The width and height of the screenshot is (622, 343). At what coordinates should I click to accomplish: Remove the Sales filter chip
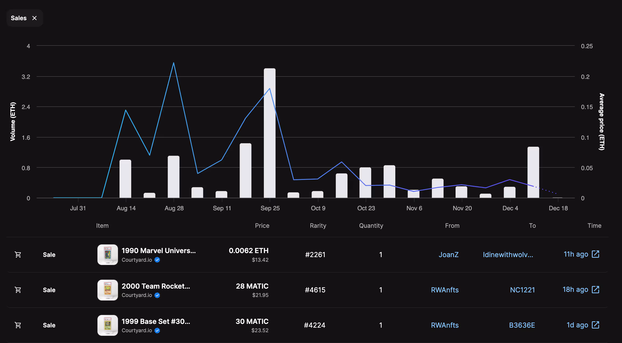point(34,18)
